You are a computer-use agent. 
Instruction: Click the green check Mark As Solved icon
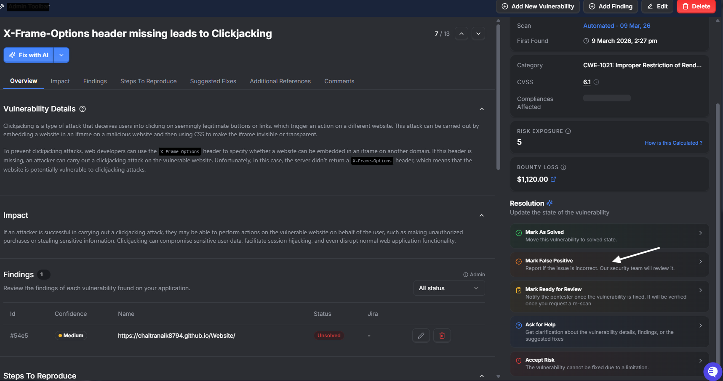point(519,233)
